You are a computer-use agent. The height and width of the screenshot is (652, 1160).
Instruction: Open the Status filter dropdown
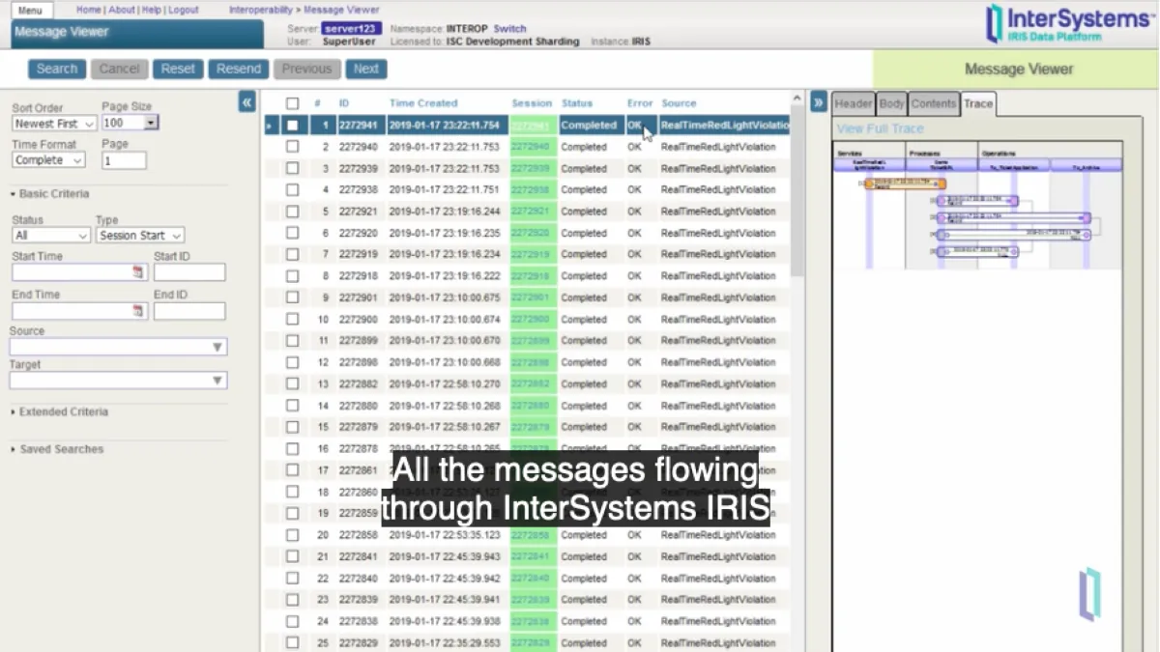point(51,236)
